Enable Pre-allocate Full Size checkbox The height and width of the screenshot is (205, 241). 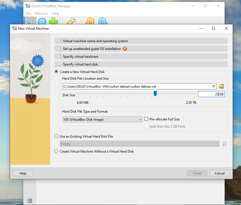click(x=146, y=119)
